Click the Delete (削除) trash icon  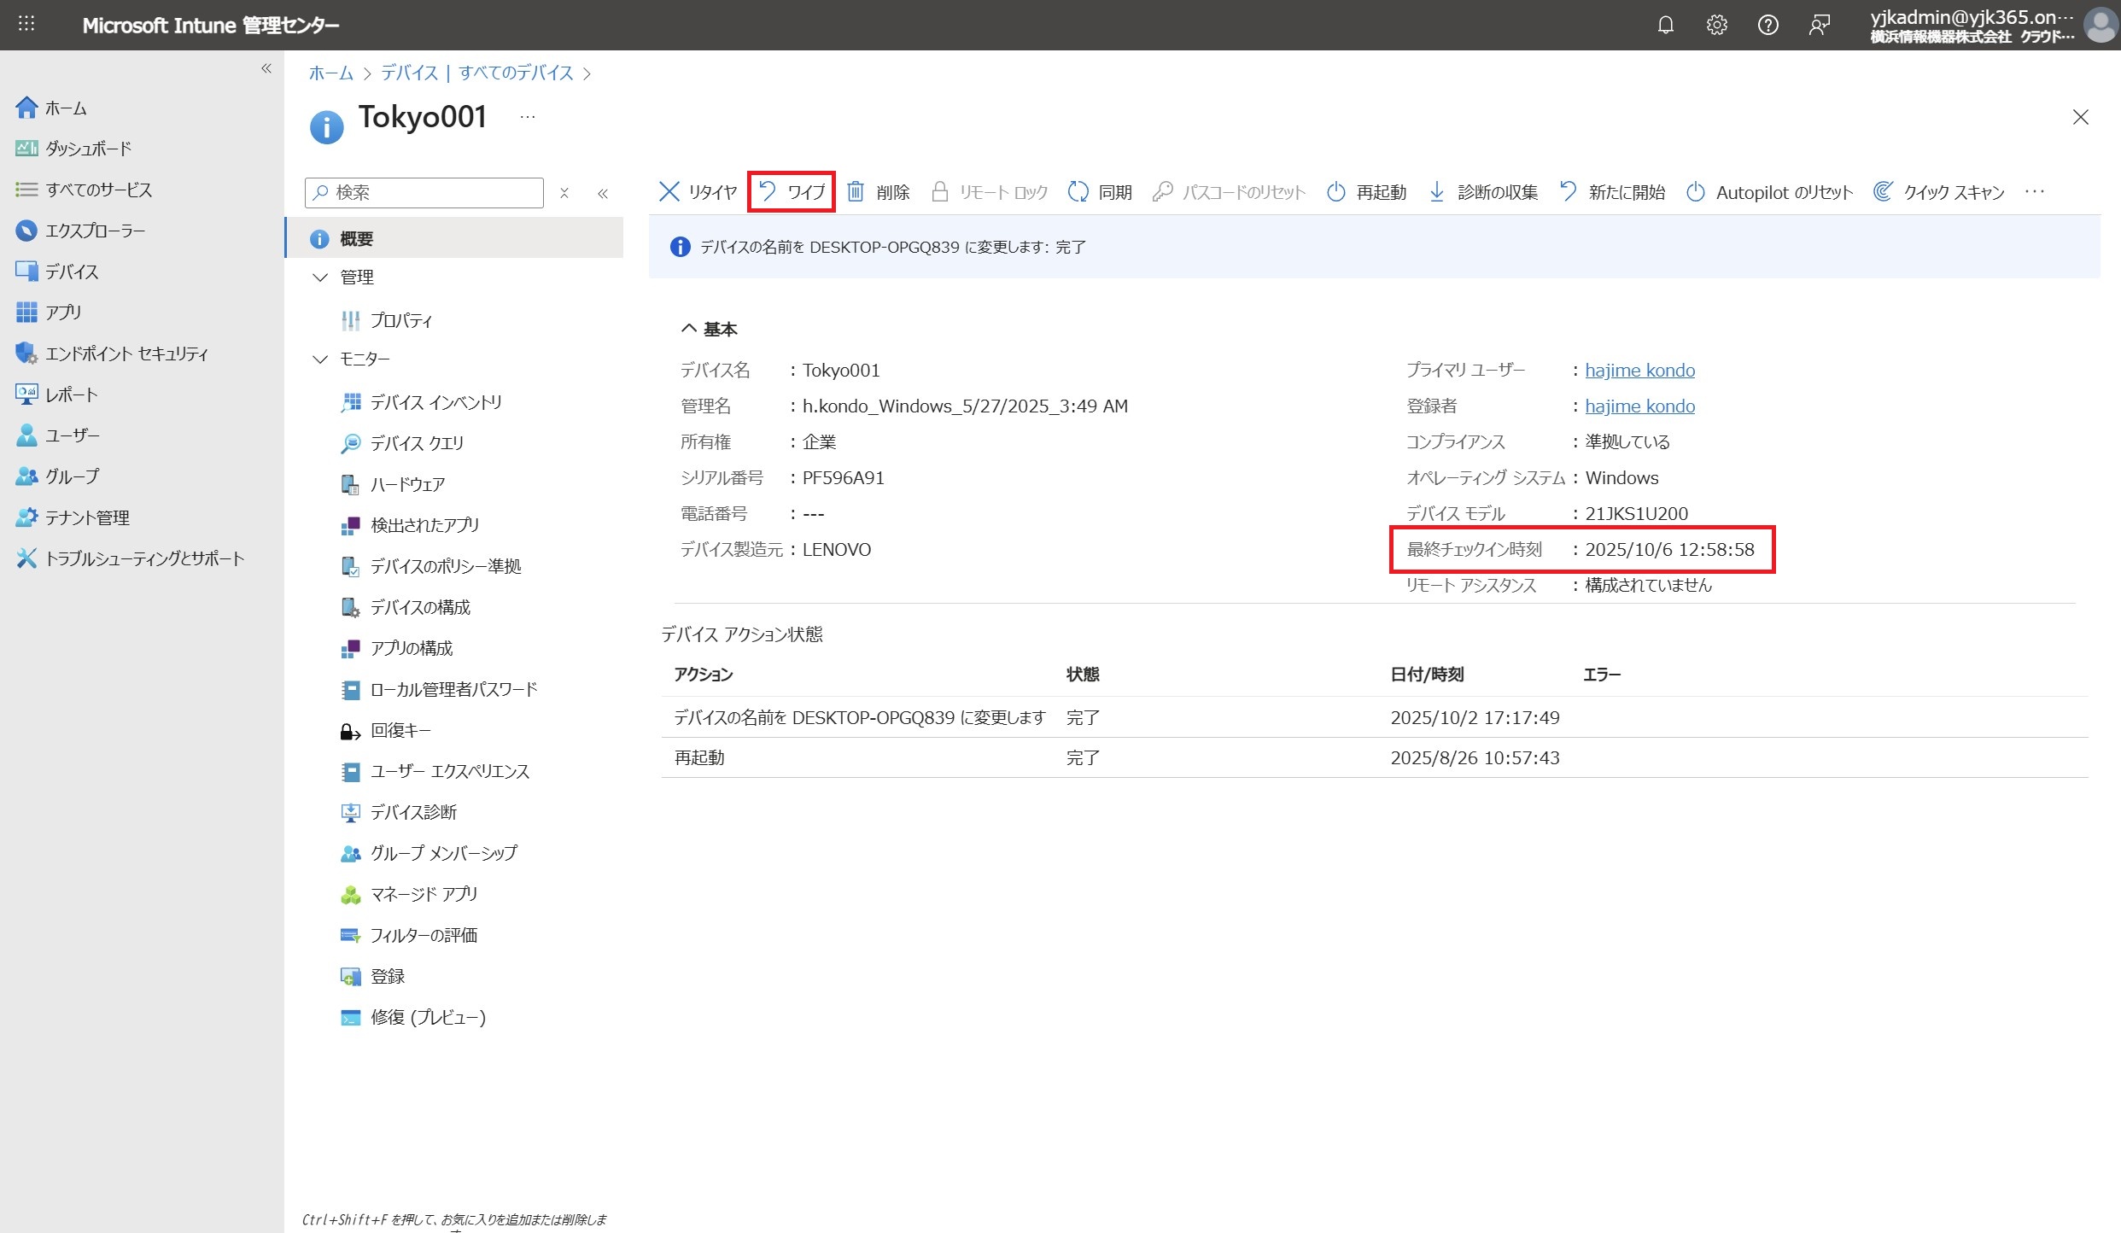(856, 191)
